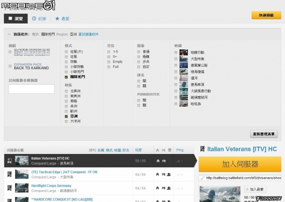The image size is (285, 202).
Task: Click the PB column header icon
Action: tap(163, 150)
